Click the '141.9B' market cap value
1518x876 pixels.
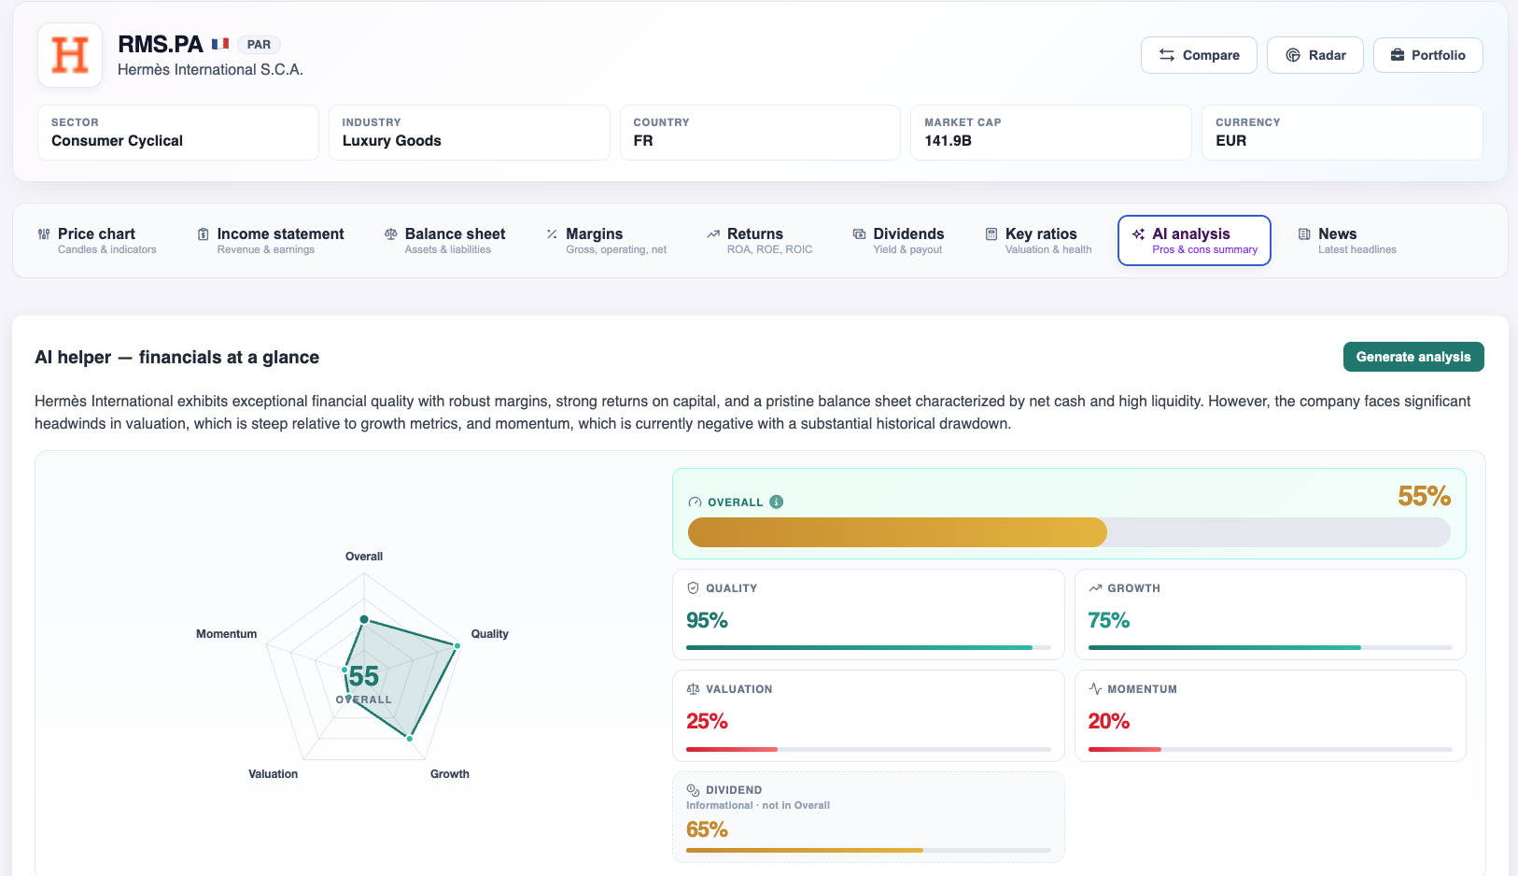(x=948, y=141)
